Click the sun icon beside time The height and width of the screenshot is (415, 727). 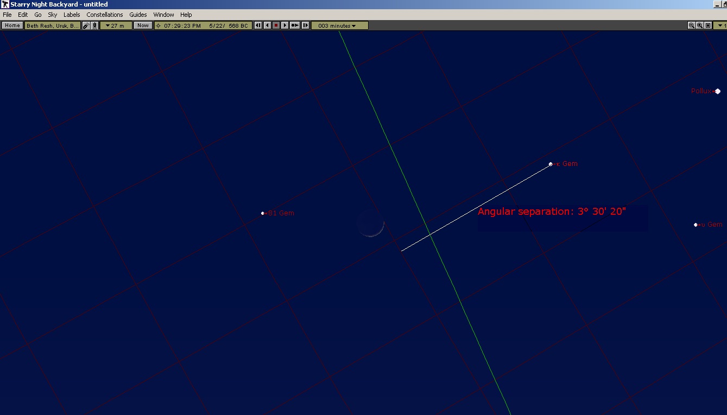click(x=159, y=25)
